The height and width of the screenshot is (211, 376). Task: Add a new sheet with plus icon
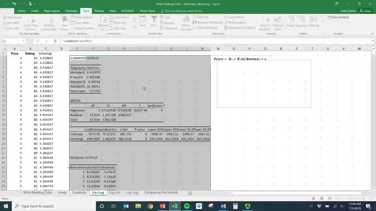pos(190,193)
